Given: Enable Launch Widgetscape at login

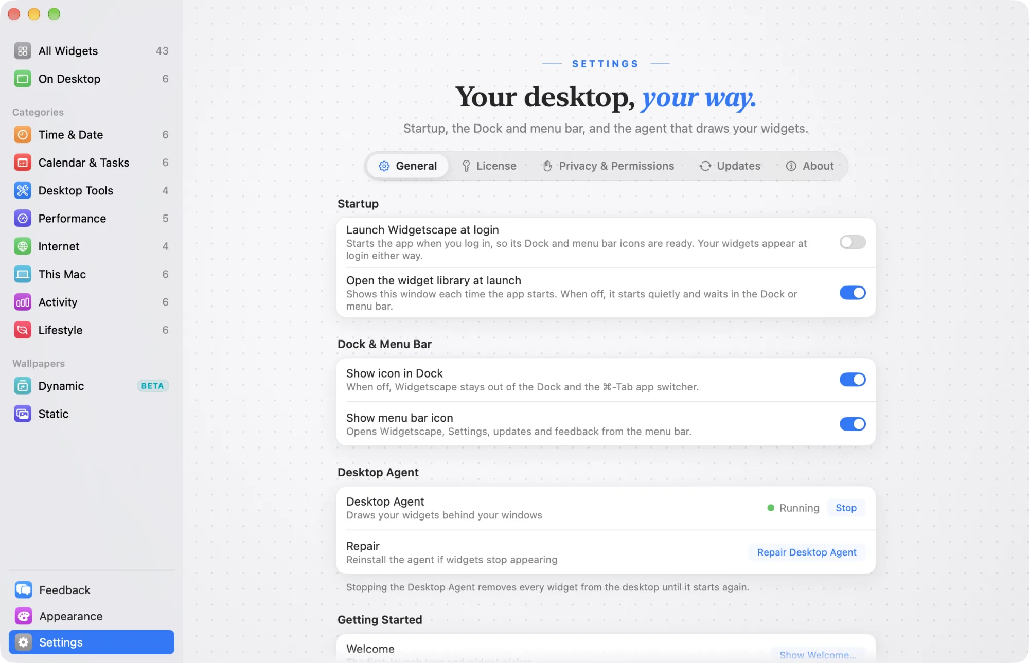Looking at the screenshot, I should point(853,242).
